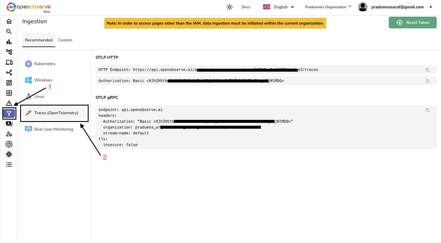Open the help gear icon in sidebar
Image resolution: width=441 pixels, height=243 pixels.
point(9,144)
